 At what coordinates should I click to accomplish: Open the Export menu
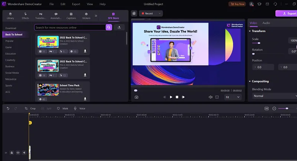tap(76, 4)
